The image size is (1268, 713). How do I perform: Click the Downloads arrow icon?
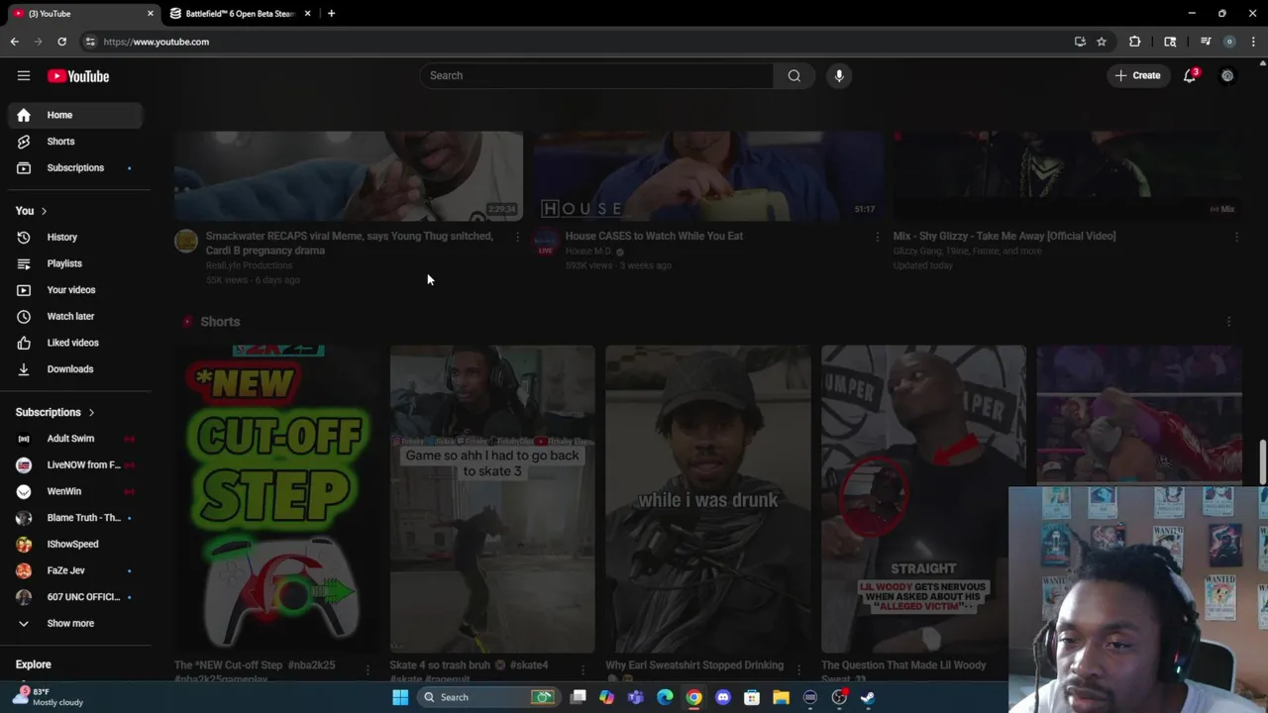click(24, 369)
